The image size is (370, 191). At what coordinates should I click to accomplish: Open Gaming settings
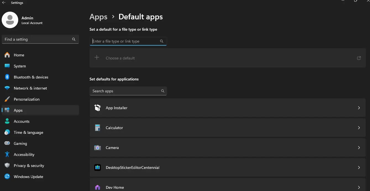[40, 143]
